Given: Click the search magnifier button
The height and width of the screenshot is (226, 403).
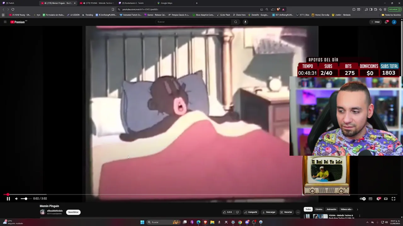Looking at the screenshot, I should pyautogui.click(x=236, y=22).
